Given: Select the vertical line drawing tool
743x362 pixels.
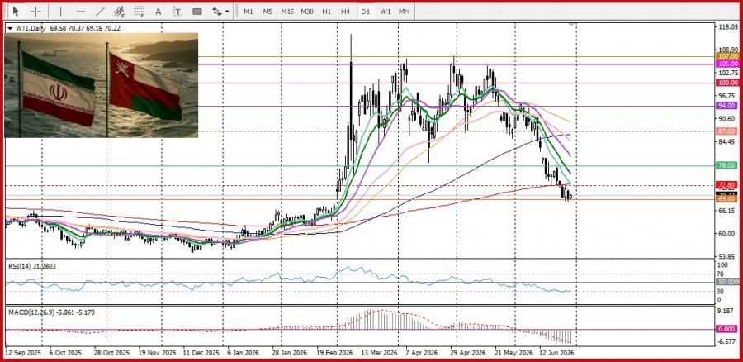Looking at the screenshot, I should [60, 12].
